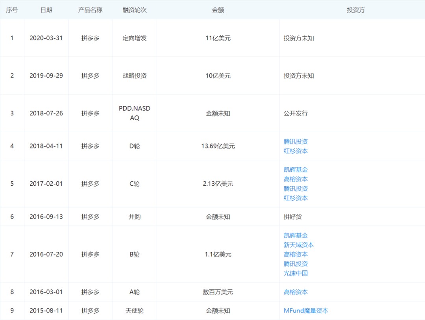Select the PDD.NASDAQ funding round cell
This screenshot has width=425, height=320.
135,113
